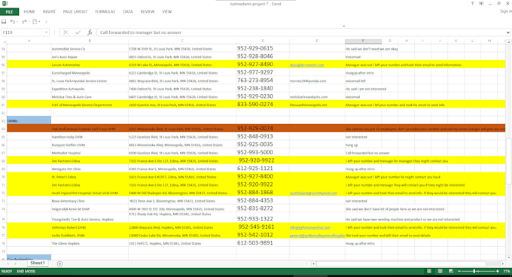The image size is (512, 277).
Task: Select the cell Nova Veterinary Clinic
Action: coord(90,201)
